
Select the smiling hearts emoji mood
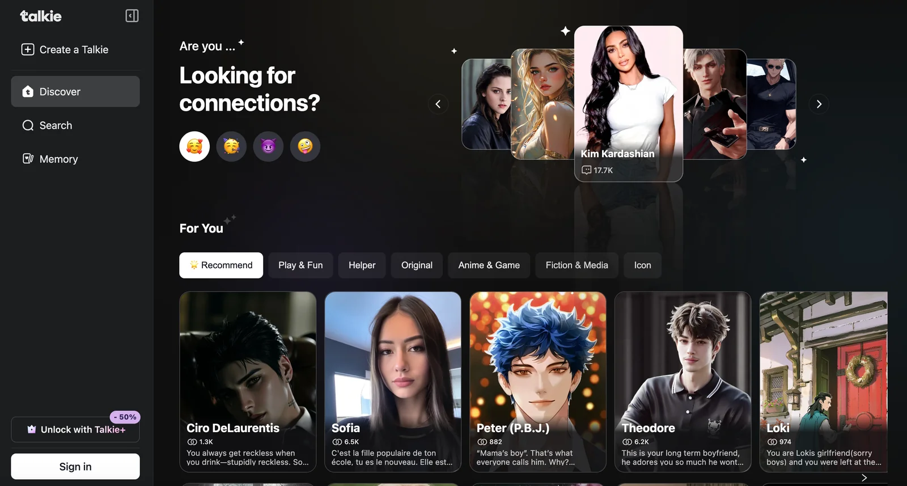point(194,146)
